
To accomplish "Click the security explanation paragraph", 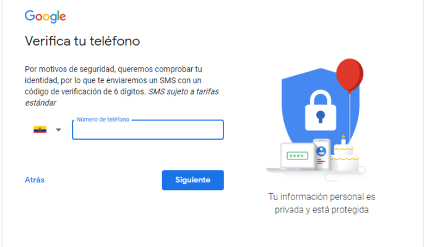I will 118,80.
